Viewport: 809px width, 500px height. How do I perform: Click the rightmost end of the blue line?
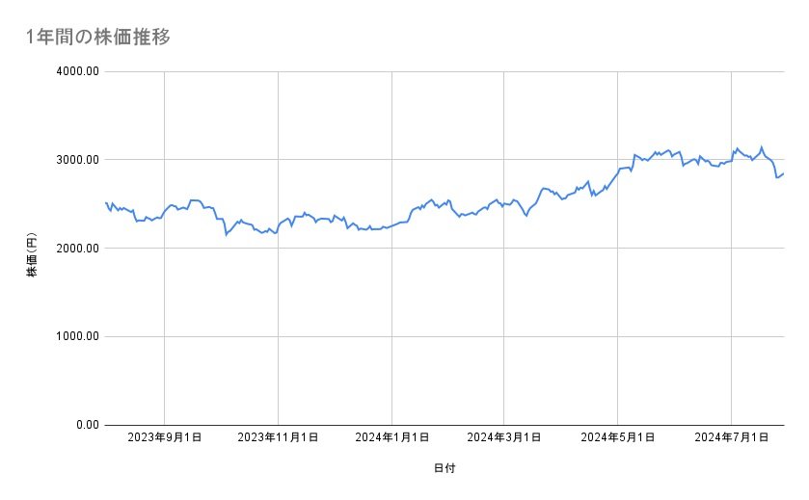(x=784, y=173)
